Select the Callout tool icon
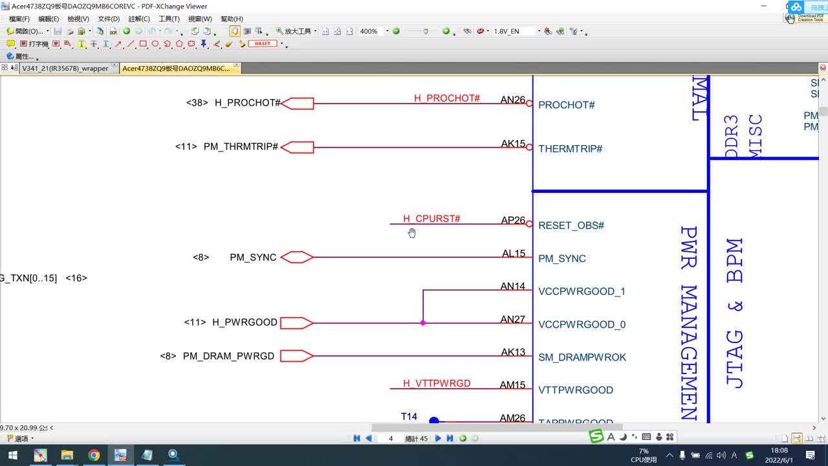This screenshot has width=828, height=466. (67, 44)
